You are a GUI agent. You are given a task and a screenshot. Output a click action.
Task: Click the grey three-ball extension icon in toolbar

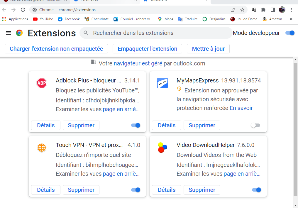[254, 10]
